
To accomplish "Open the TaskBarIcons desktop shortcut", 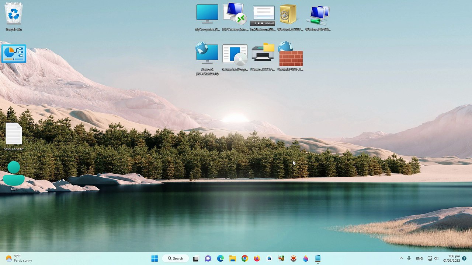I will point(263,18).
